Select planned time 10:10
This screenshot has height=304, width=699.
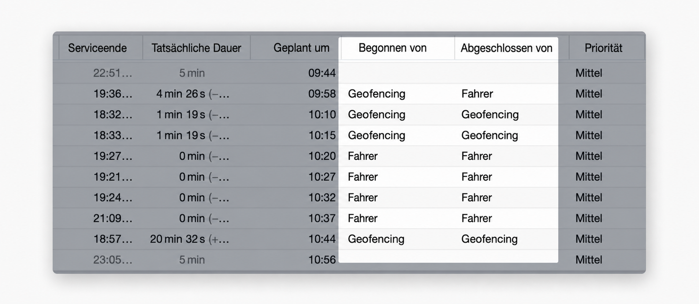[x=322, y=114]
